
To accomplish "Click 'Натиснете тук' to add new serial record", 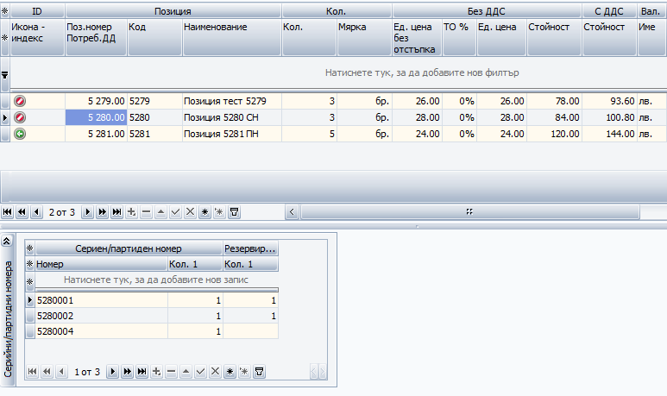I will click(x=156, y=280).
